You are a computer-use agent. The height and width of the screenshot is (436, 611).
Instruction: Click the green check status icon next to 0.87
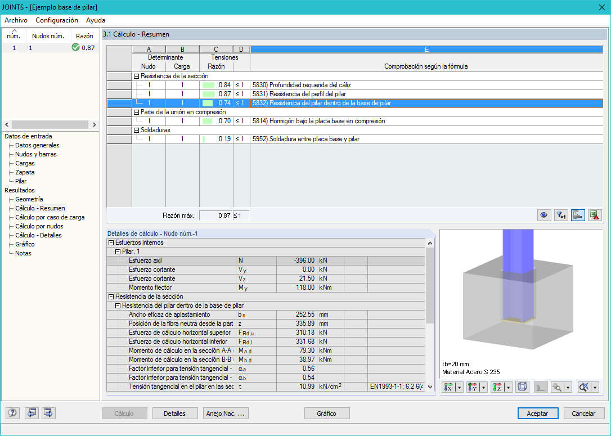click(75, 47)
